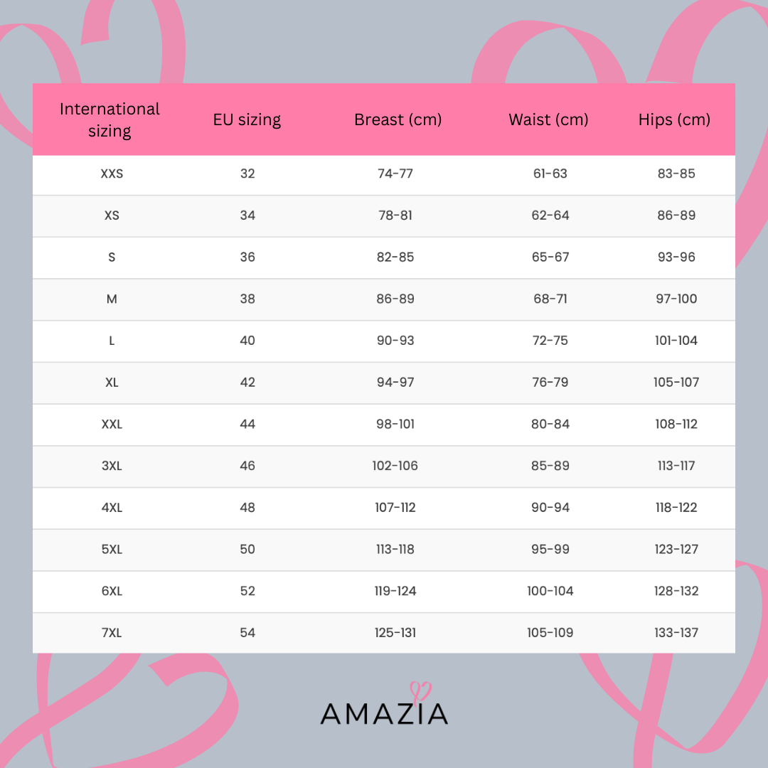Click breast measurement 82-85 cell
This screenshot has width=768, height=768.
click(x=395, y=257)
